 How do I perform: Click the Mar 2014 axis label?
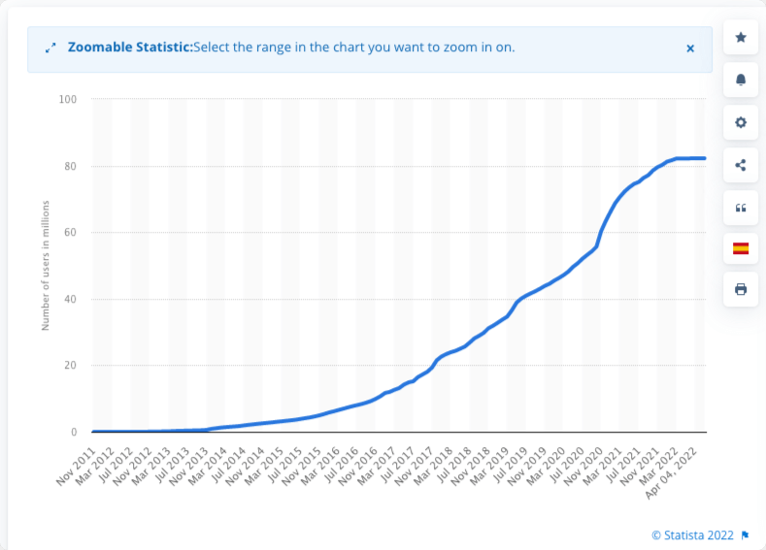click(x=207, y=466)
